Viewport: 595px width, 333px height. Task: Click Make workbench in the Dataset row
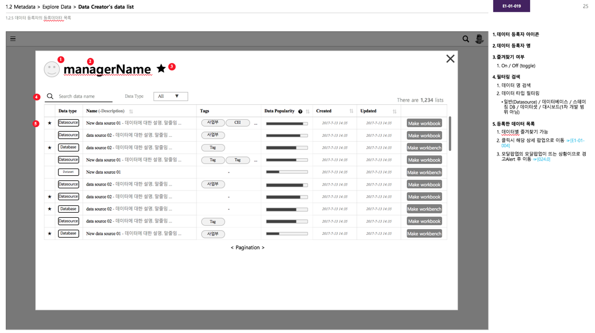[425, 172]
